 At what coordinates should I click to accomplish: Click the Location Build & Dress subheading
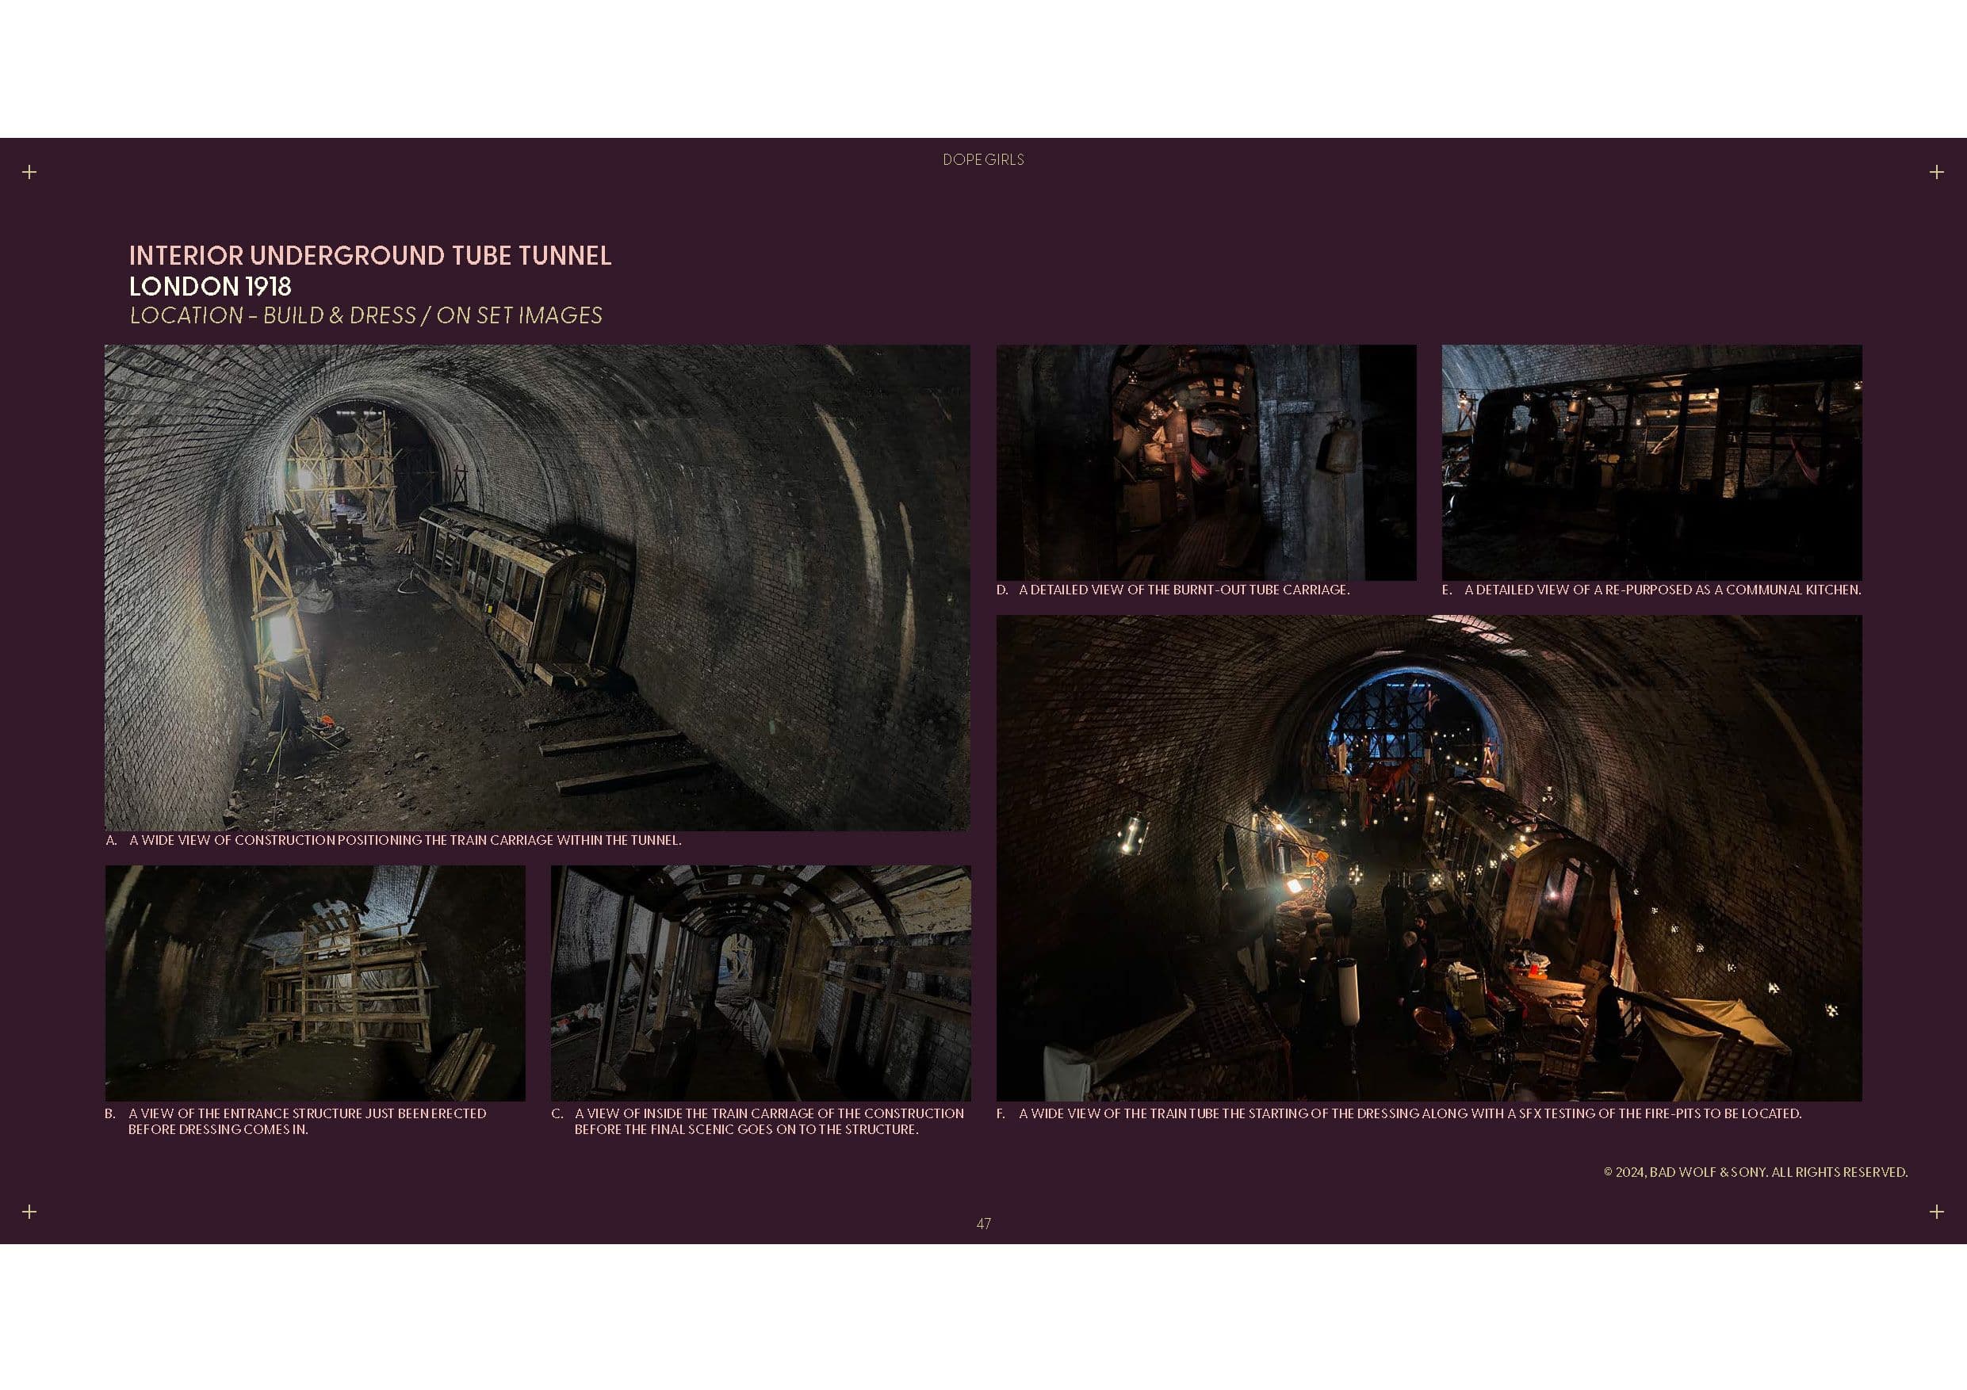click(x=365, y=315)
